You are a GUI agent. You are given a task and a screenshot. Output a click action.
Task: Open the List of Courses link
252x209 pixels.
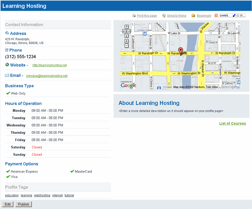[232, 123]
